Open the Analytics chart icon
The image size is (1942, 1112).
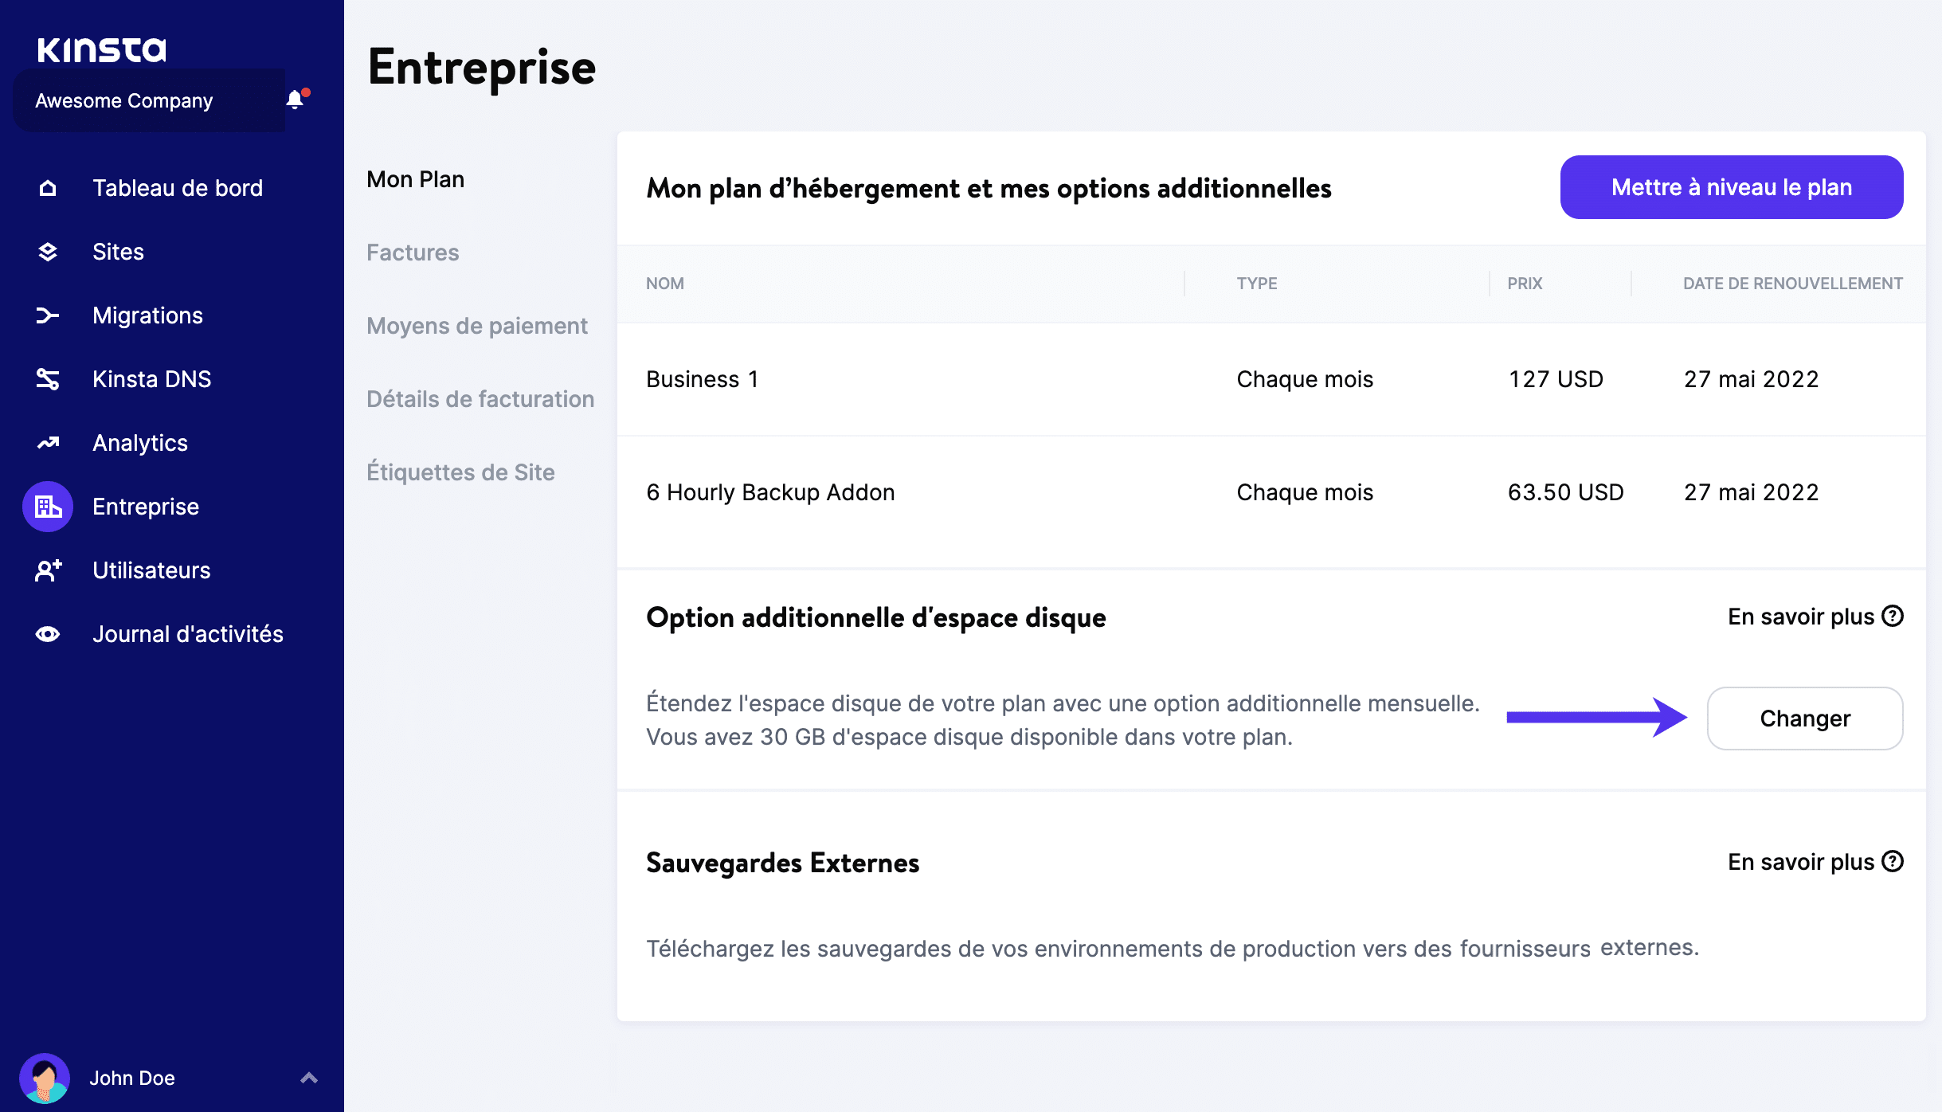(47, 442)
